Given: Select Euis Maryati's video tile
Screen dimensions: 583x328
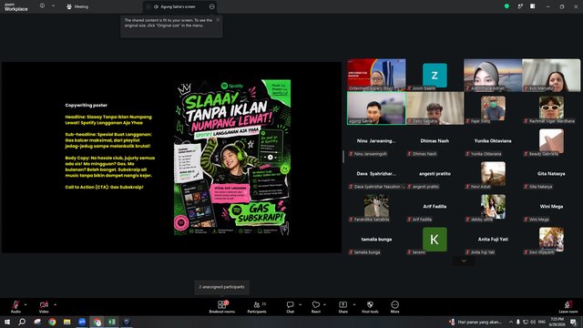Looking at the screenshot, I should [551, 75].
